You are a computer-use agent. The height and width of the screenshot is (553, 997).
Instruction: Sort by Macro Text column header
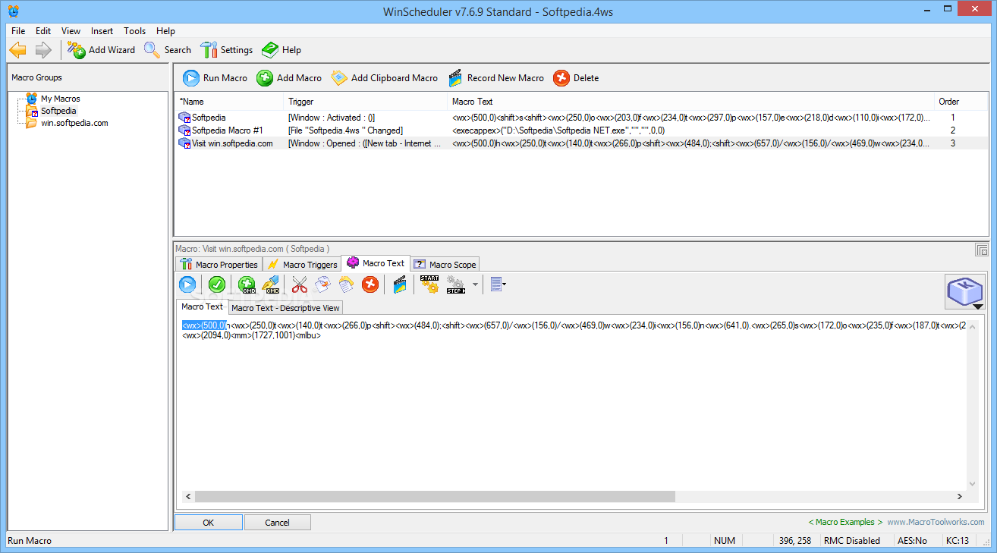point(690,102)
